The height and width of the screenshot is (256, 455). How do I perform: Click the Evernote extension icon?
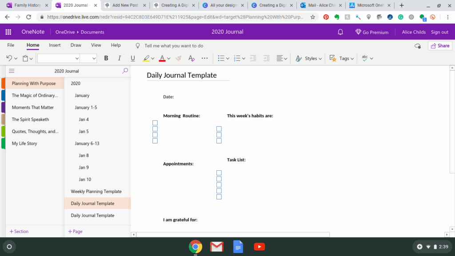(x=337, y=17)
